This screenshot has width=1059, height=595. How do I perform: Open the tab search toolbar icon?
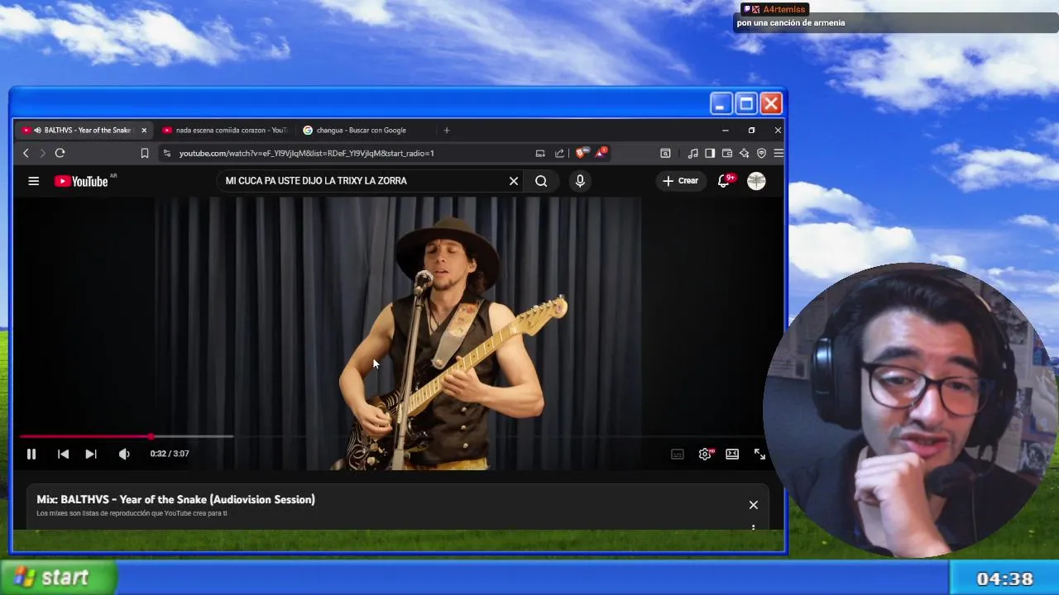click(665, 153)
